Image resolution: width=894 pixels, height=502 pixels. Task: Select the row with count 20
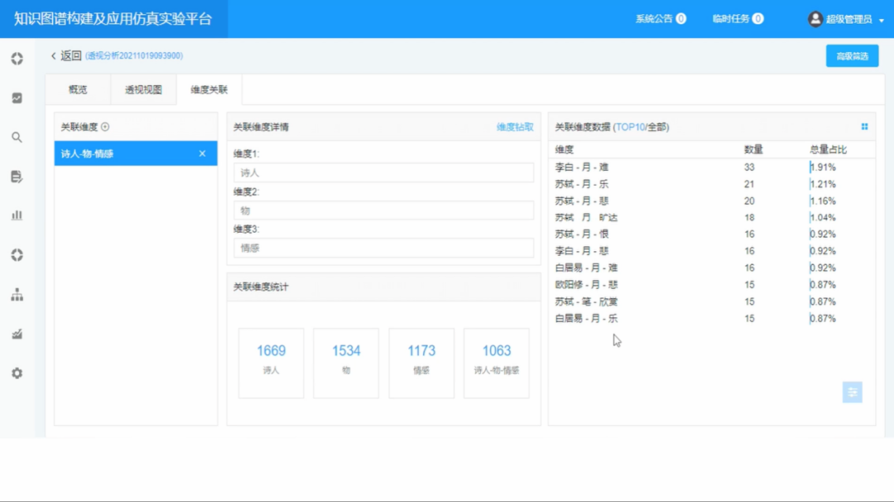(712, 200)
